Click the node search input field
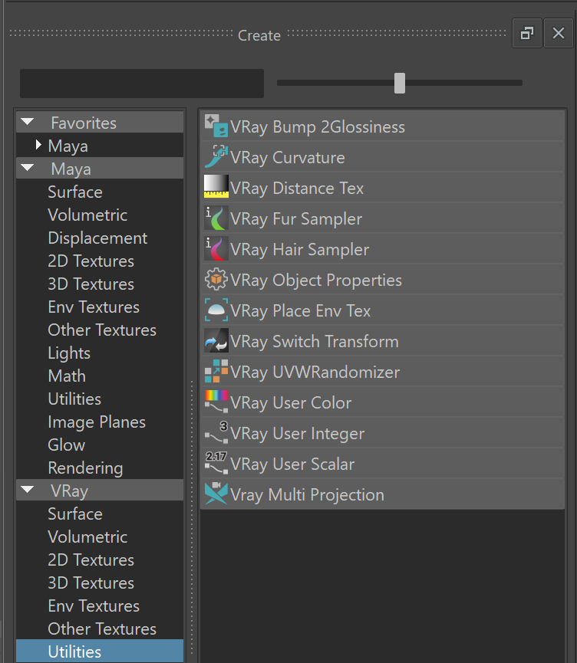Image resolution: width=577 pixels, height=663 pixels. (142, 84)
